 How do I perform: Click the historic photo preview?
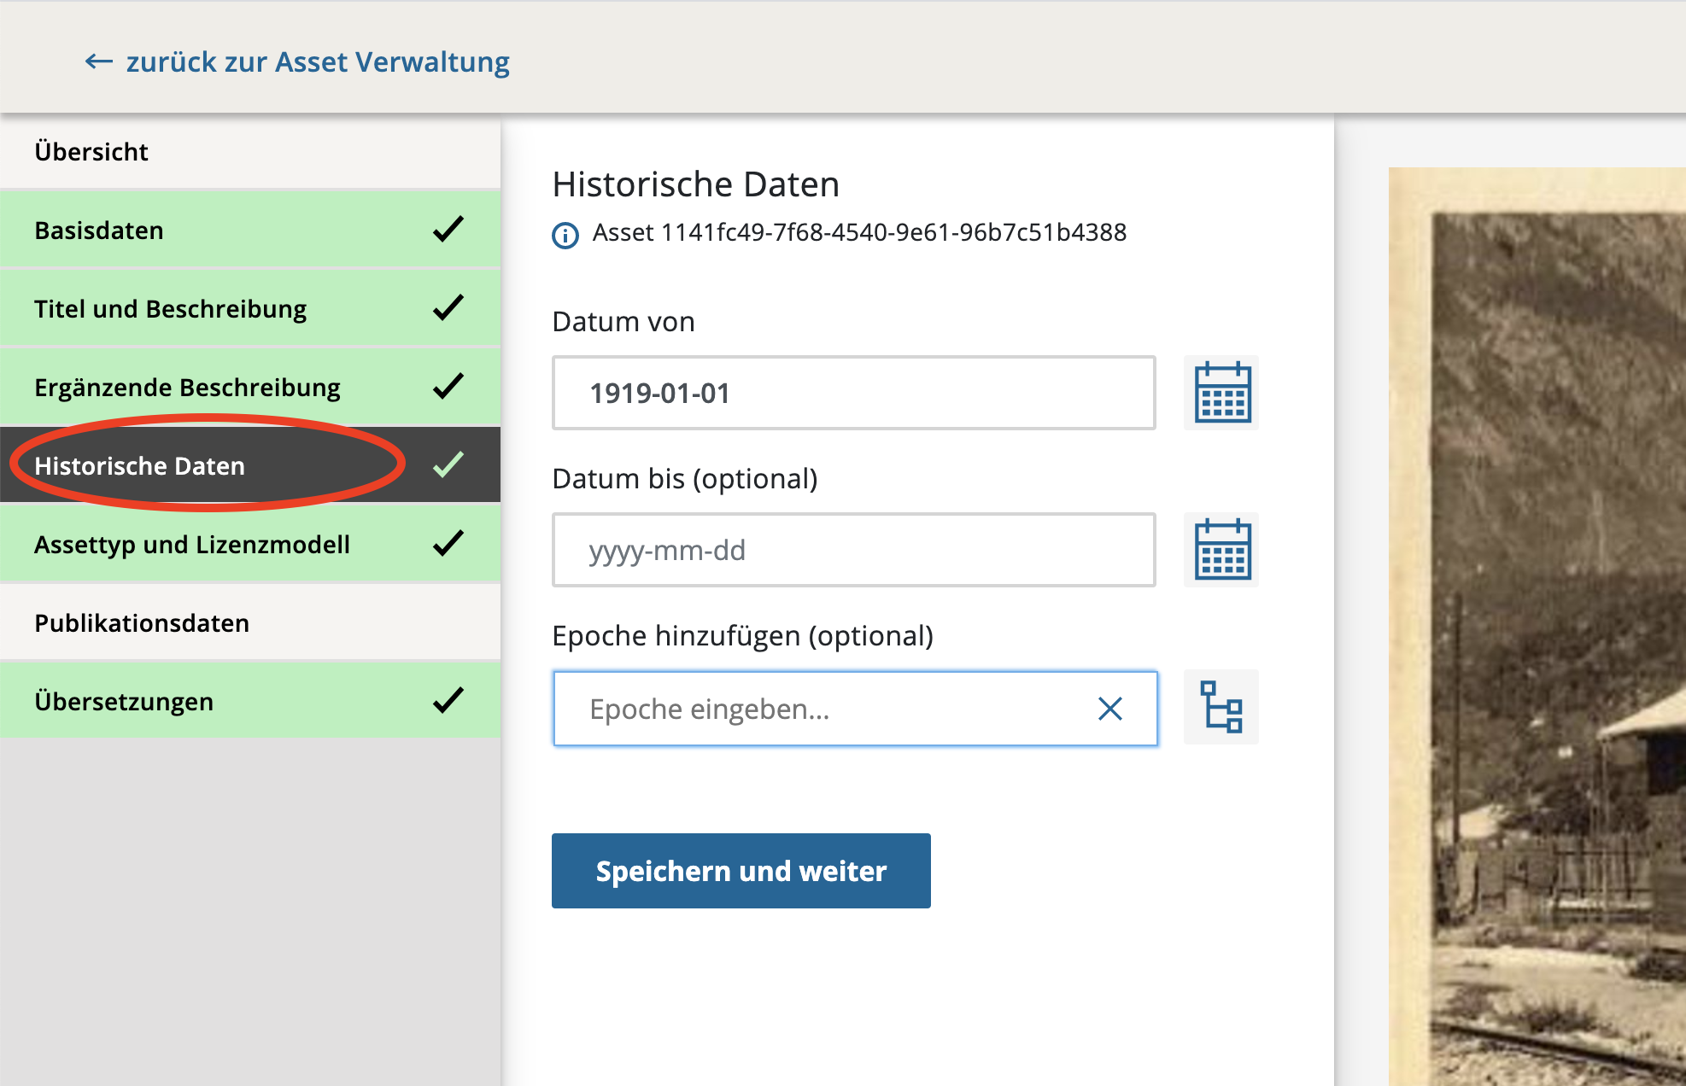click(1537, 627)
